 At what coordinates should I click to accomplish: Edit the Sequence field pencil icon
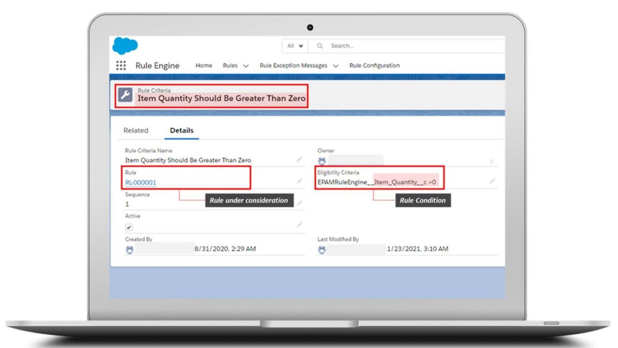pos(300,203)
